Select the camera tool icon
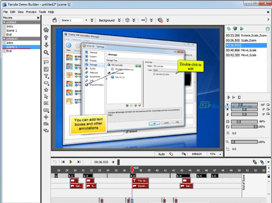Screen dimensions: 272x203 coord(46,124)
